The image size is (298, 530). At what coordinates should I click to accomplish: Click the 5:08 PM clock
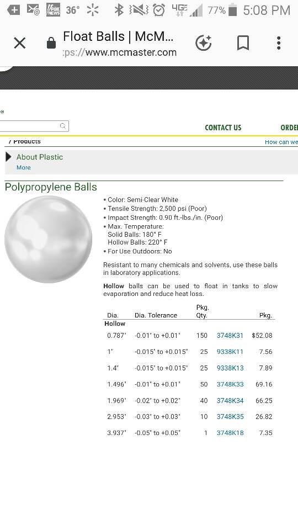[x=267, y=10]
